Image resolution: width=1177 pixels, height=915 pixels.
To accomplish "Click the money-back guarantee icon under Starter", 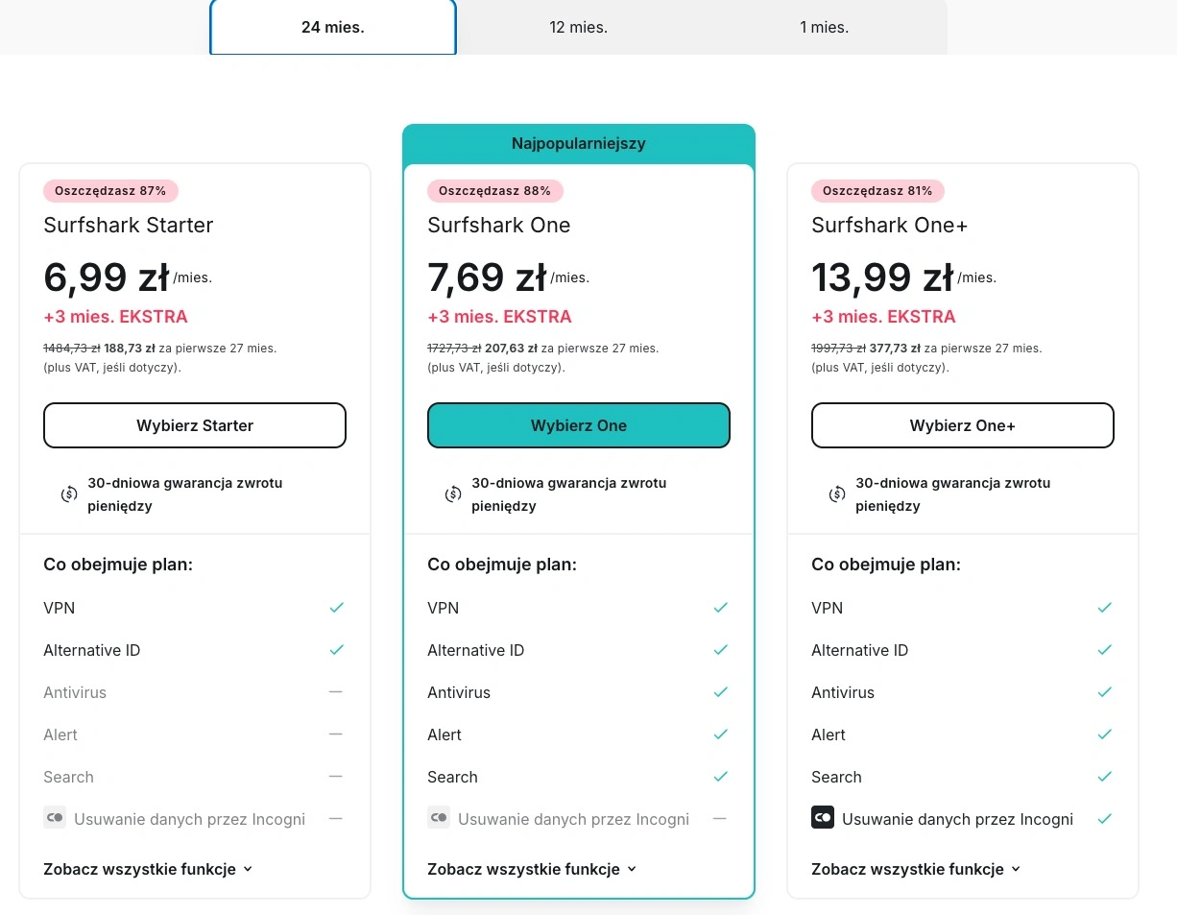I will pos(69,494).
